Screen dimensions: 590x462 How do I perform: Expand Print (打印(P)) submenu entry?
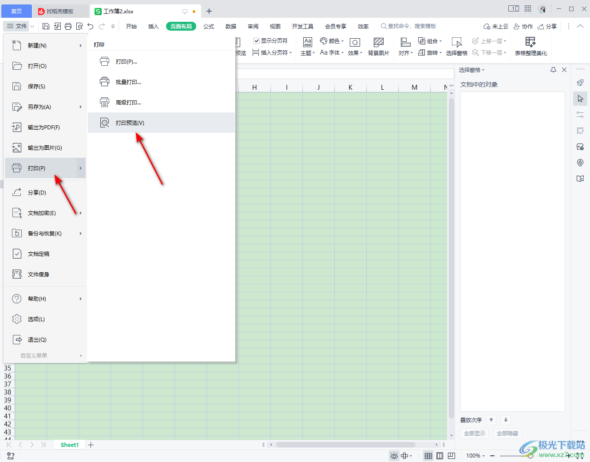tap(45, 168)
